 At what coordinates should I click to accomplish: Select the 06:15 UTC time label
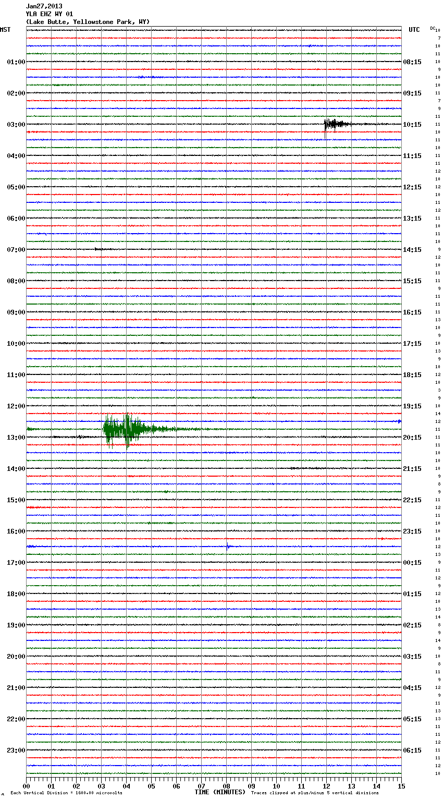412,750
